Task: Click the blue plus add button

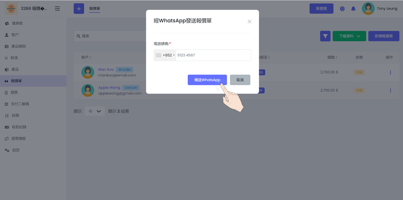Action: point(79,9)
